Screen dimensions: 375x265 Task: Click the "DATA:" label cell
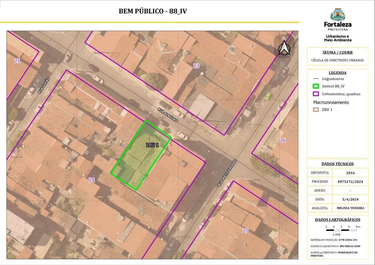[320, 199]
